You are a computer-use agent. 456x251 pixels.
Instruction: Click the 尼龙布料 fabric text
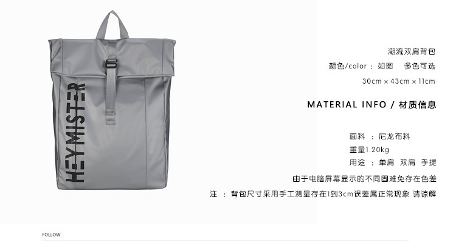[395, 136]
